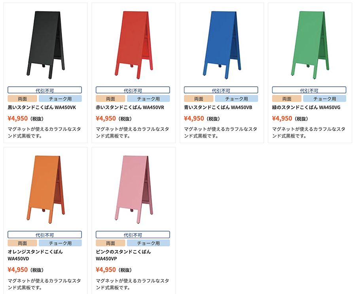Click the 黒いスタンドこくばん WA450VK title
356x294 pixels.
pyautogui.click(x=42, y=108)
